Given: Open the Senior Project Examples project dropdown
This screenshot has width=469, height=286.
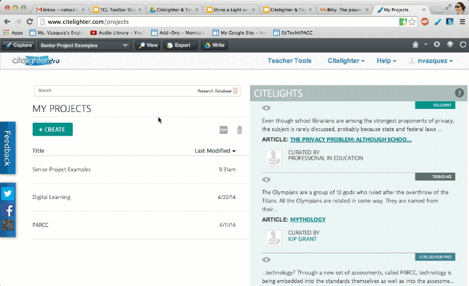Looking at the screenshot, I should pos(84,45).
